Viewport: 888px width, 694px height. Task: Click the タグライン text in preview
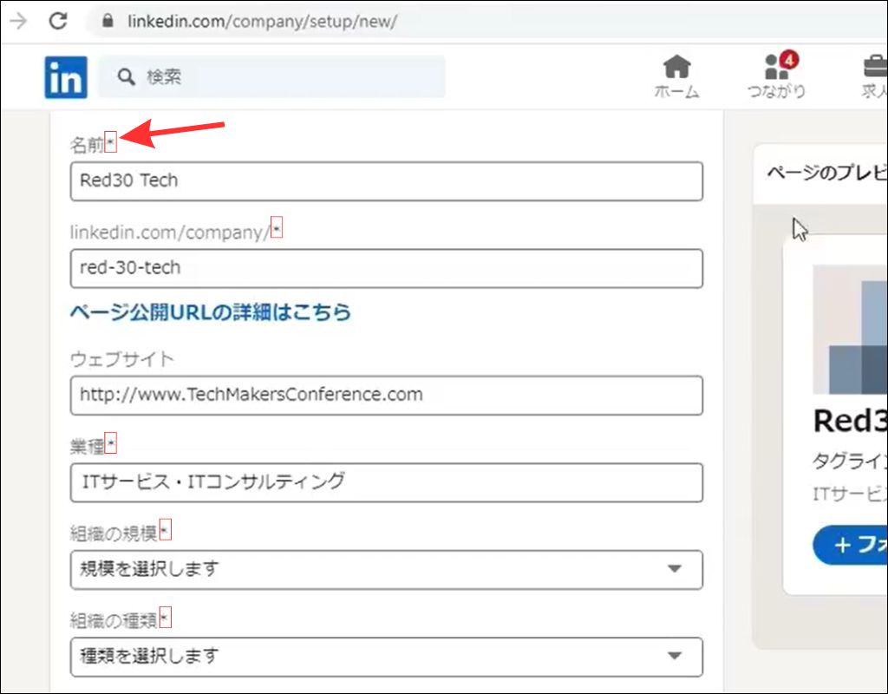tap(850, 462)
